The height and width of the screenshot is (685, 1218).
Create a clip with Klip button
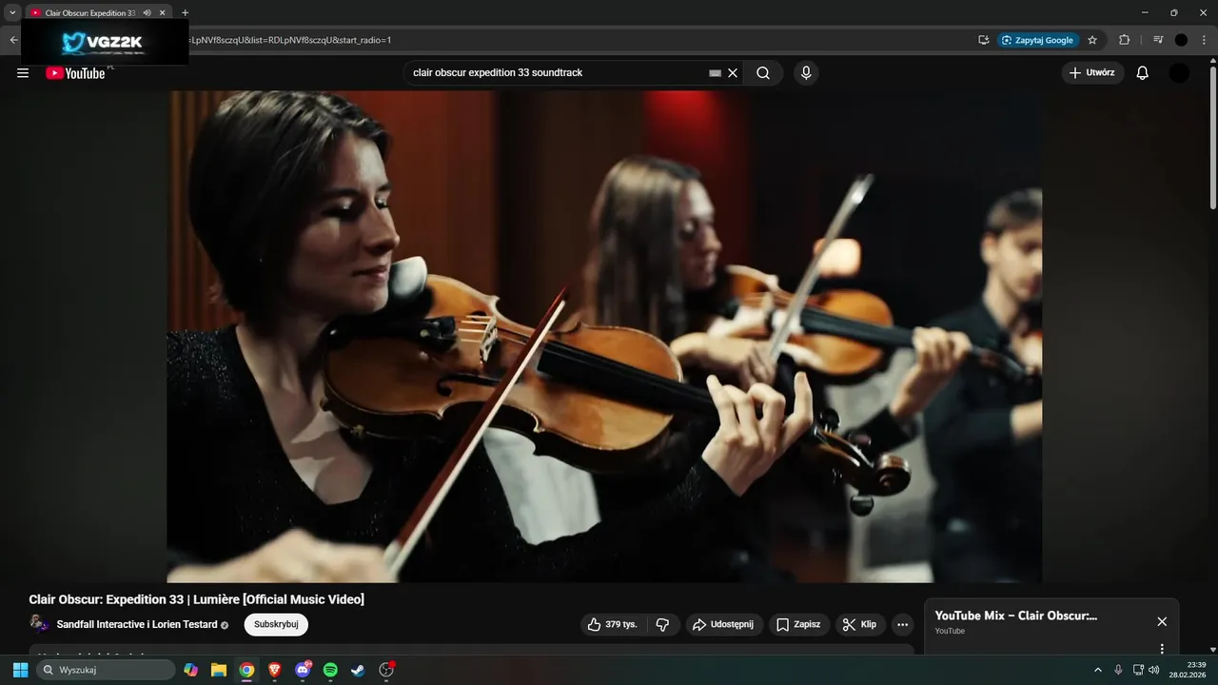point(860,624)
